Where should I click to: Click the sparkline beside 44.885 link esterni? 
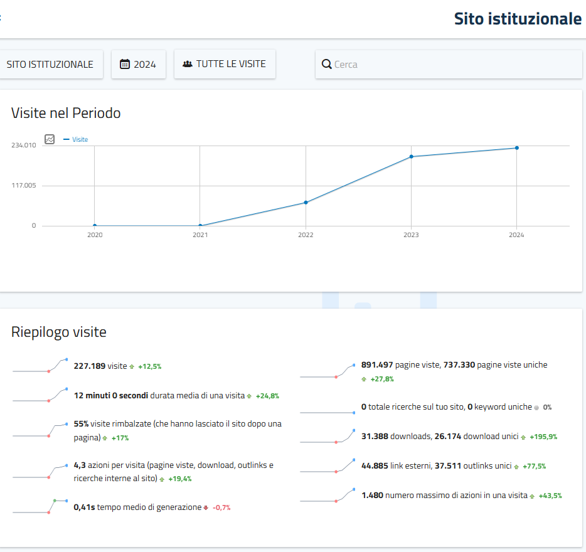(x=328, y=467)
